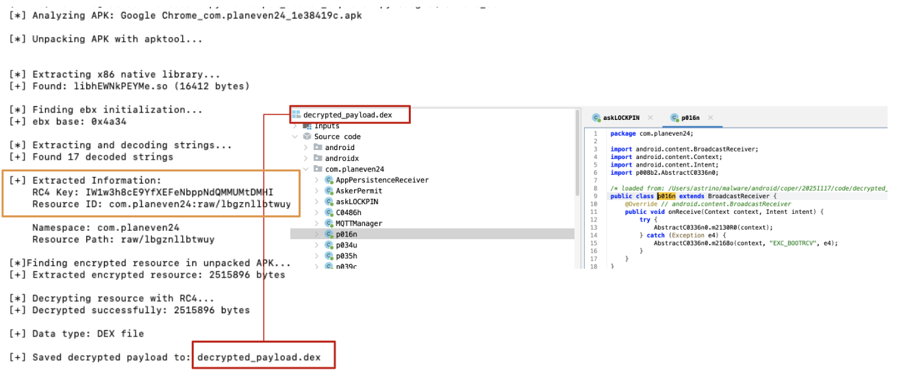The image size is (897, 381).
Task: Click highlighted p016n class name in code
Action: (x=667, y=196)
